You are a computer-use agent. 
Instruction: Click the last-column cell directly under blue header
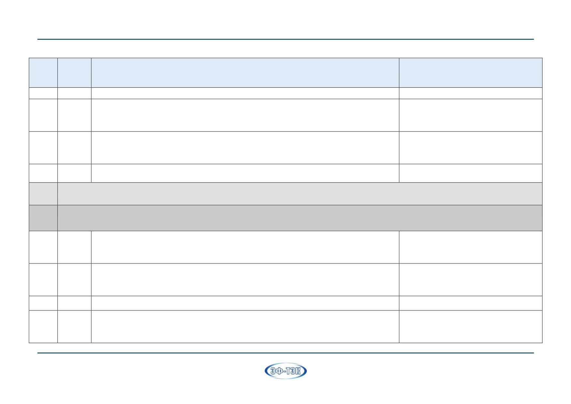[x=471, y=93]
